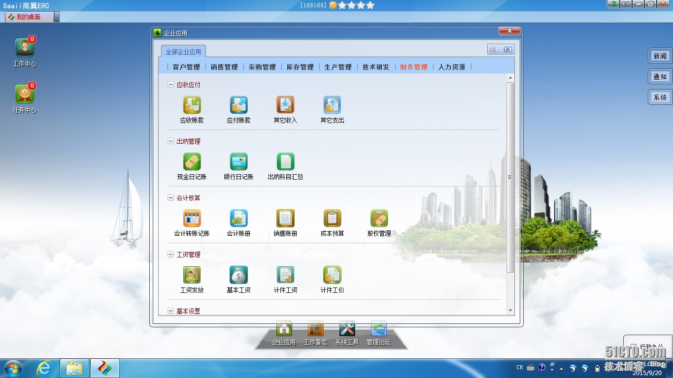This screenshot has height=378, width=673.
Task: Open the 计件工价 icon
Action: pos(332,275)
